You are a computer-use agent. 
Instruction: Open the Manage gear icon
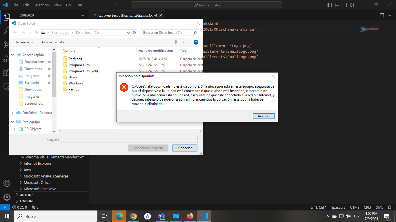coord(7,197)
